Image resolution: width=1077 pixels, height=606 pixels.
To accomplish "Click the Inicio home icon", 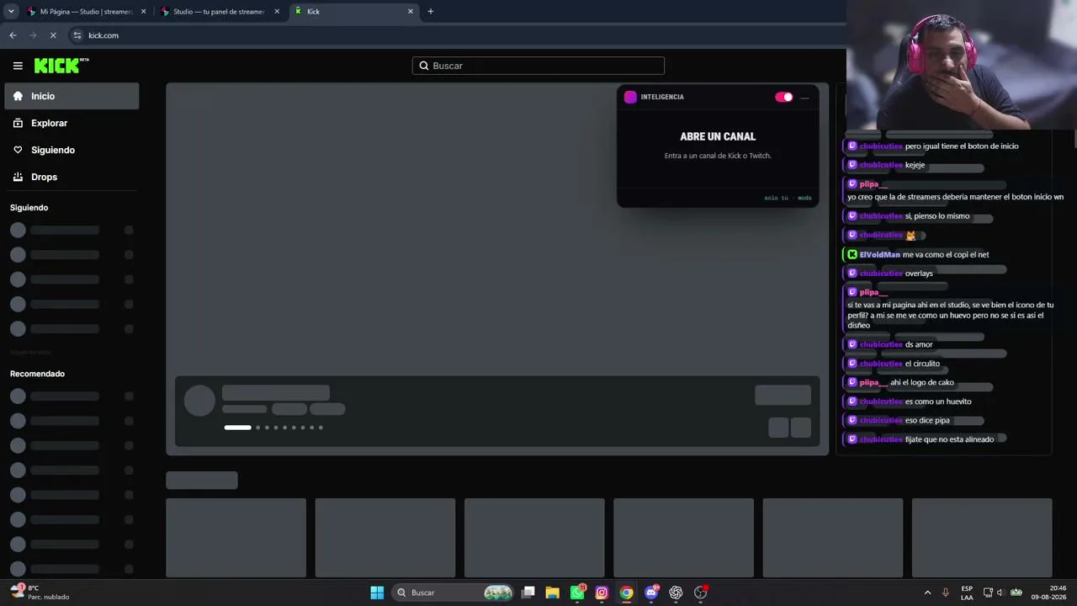I will click(18, 96).
